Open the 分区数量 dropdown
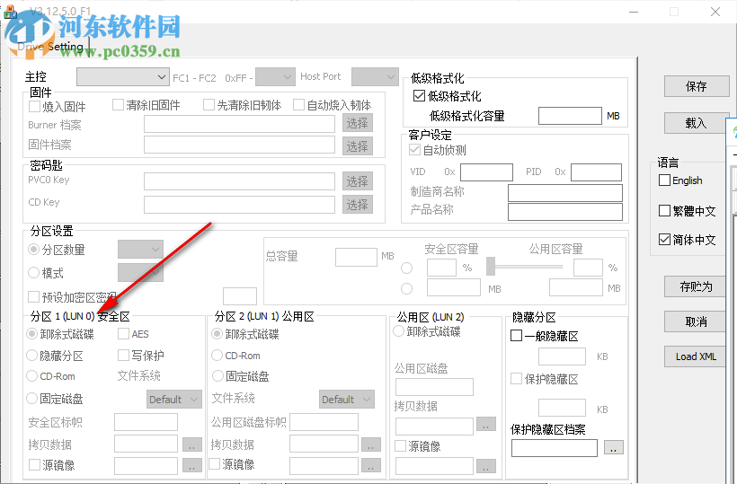The height and width of the screenshot is (484, 737). (140, 250)
